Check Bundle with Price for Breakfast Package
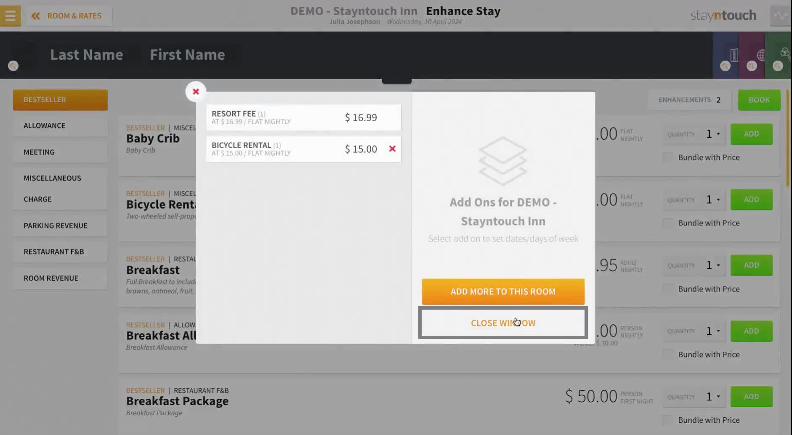The height and width of the screenshot is (435, 792). pyautogui.click(x=667, y=420)
